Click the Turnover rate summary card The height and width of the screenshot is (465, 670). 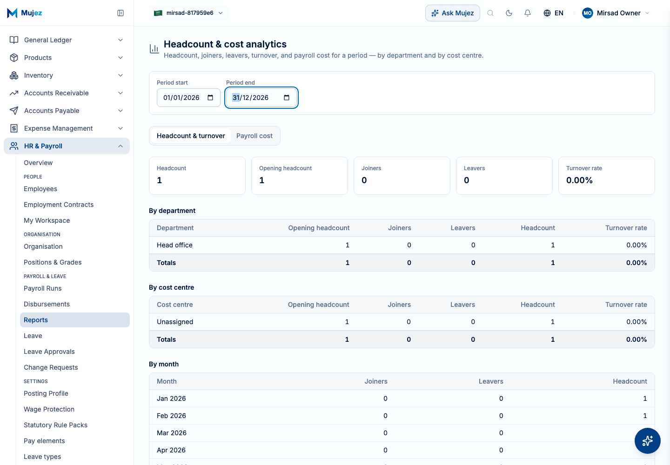[607, 176]
